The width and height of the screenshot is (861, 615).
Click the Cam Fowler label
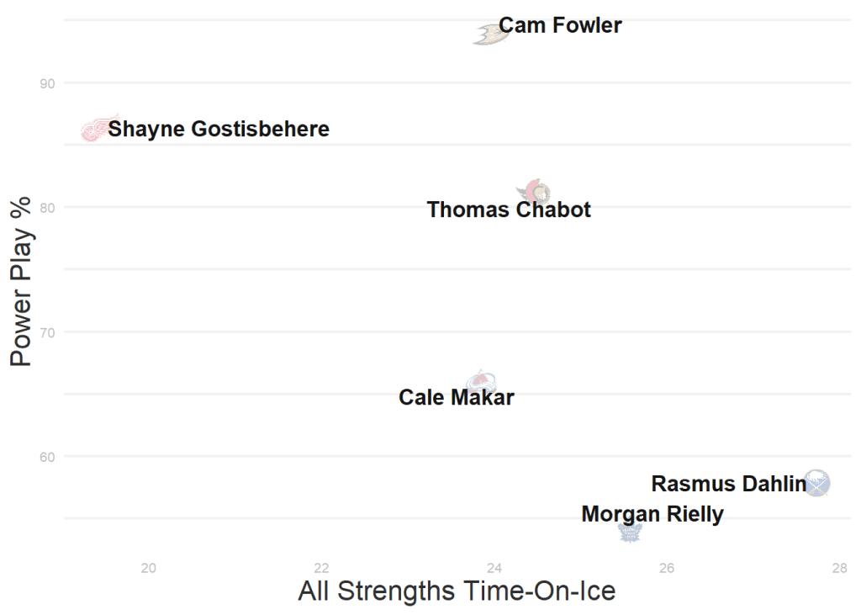coord(561,25)
